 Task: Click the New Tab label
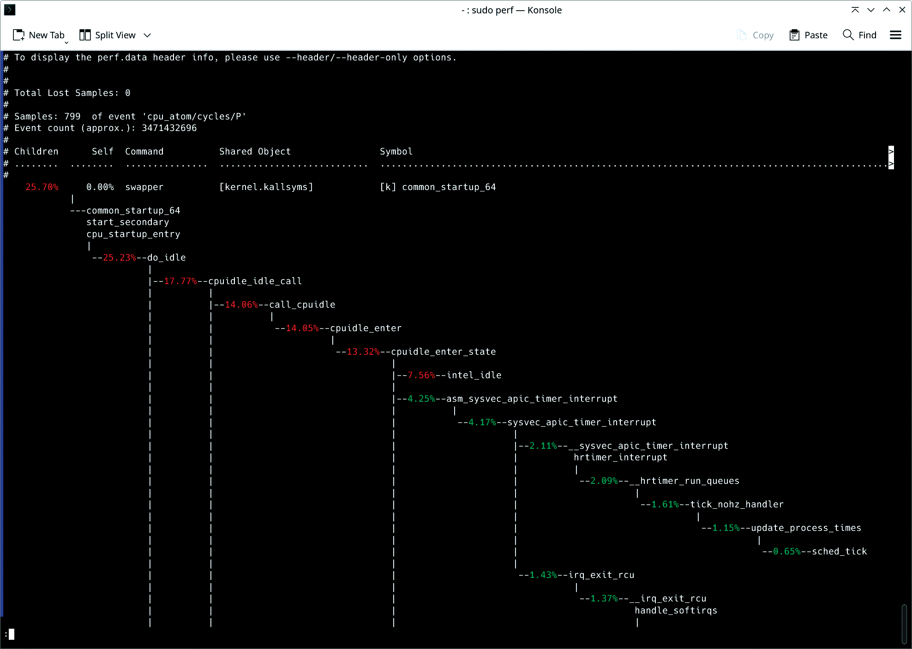click(47, 35)
